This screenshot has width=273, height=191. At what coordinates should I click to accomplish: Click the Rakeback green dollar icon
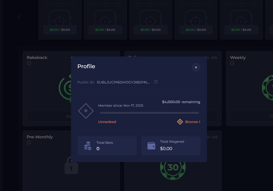pos(65,88)
